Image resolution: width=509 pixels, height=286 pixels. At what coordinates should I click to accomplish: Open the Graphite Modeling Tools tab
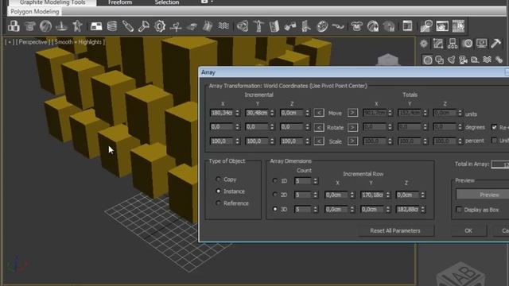pos(52,2)
